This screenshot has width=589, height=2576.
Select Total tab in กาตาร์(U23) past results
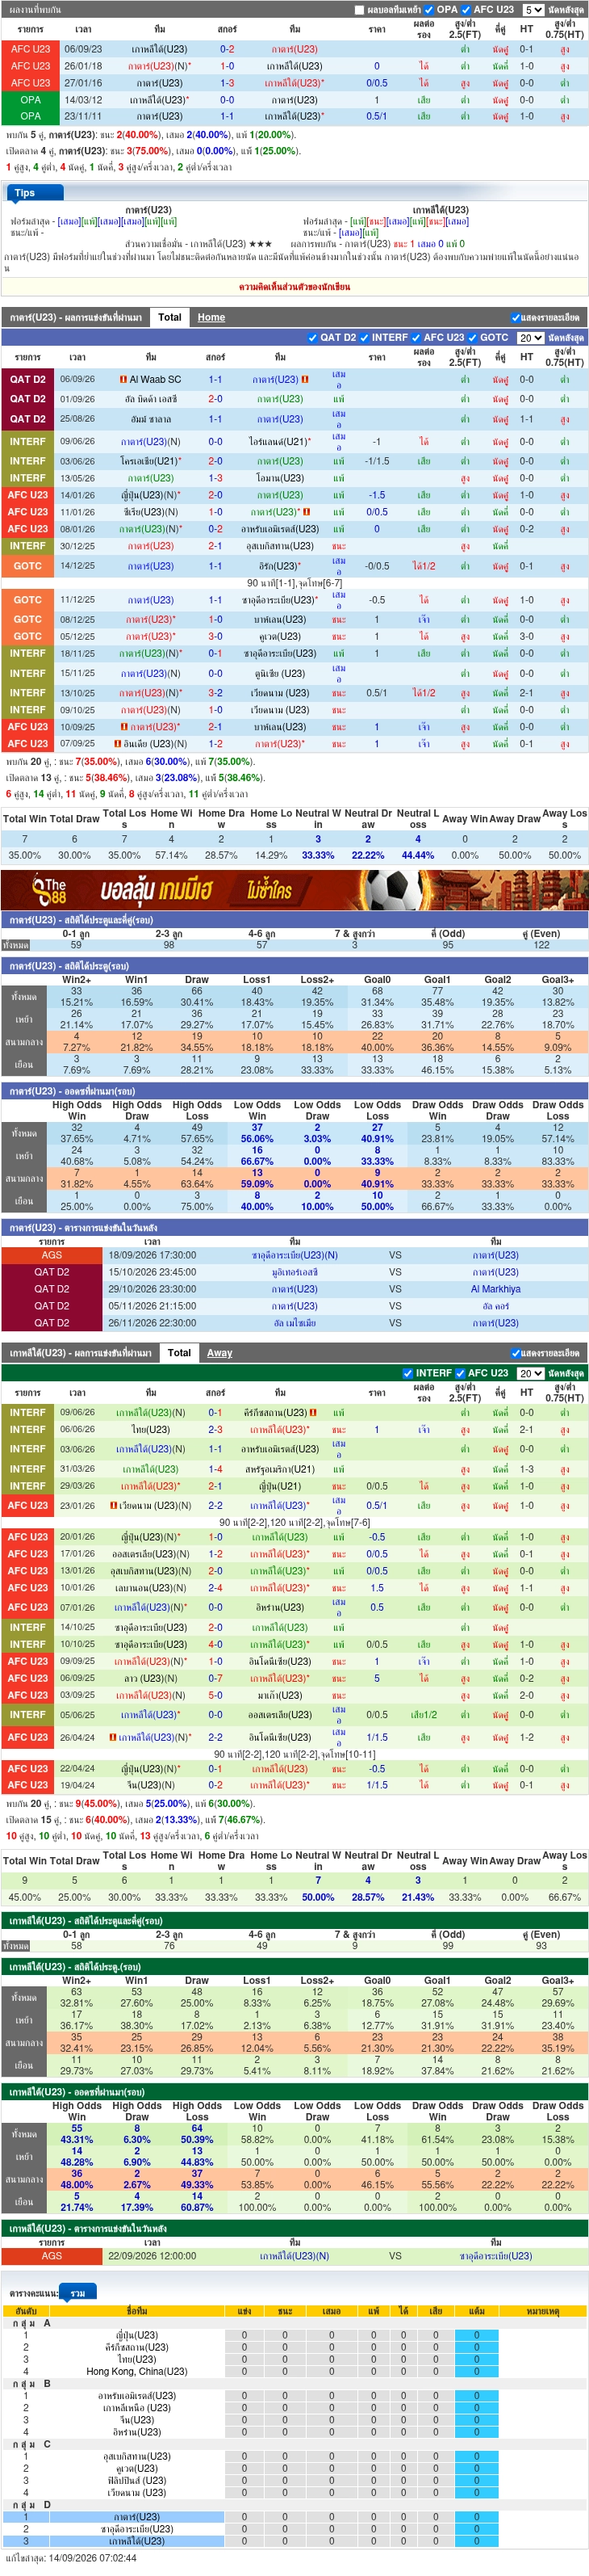169,317
